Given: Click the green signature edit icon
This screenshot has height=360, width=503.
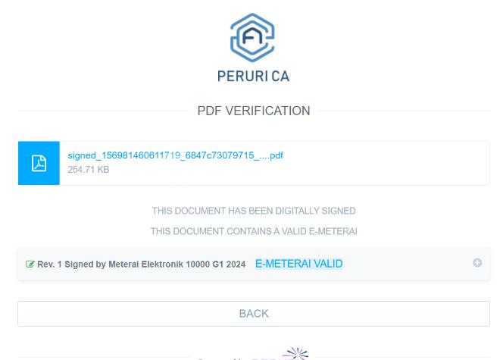Looking at the screenshot, I should coord(30,265).
